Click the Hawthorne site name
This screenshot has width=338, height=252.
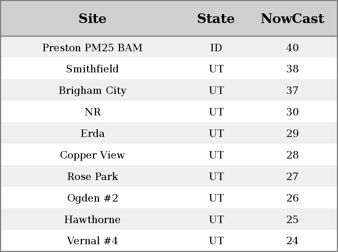[x=92, y=220]
